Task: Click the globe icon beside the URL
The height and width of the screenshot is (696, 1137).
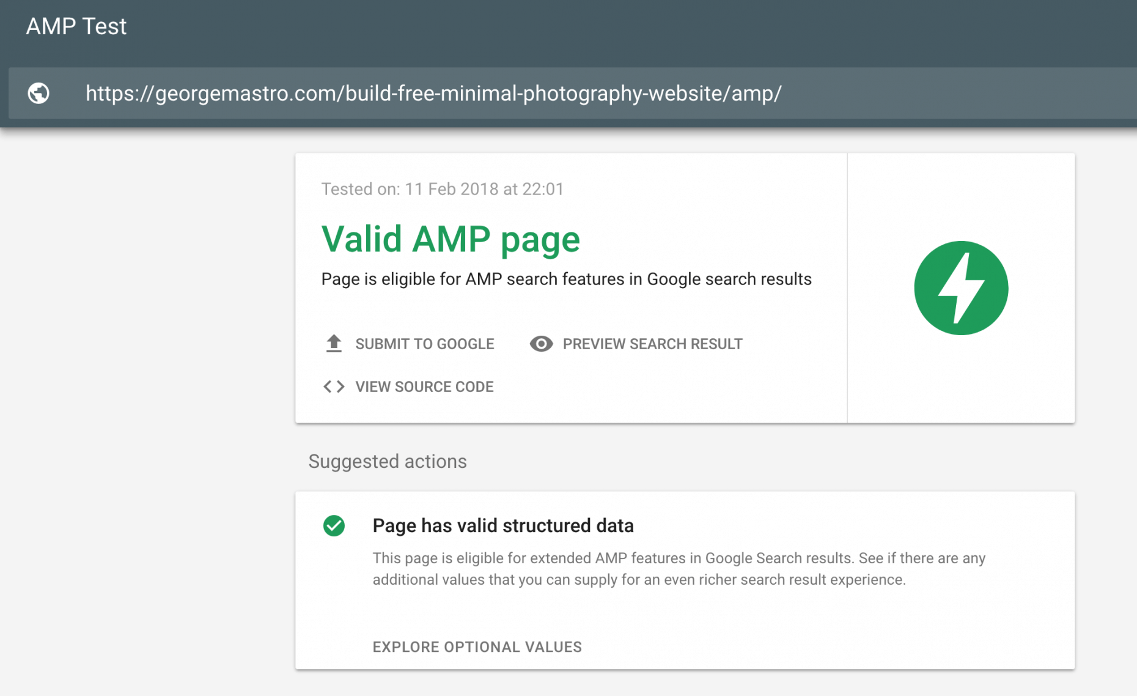Action: point(39,93)
